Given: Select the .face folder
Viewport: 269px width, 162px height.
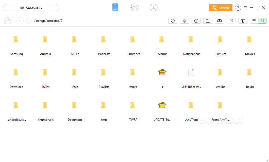Looking at the screenshot, I should click(x=75, y=78).
